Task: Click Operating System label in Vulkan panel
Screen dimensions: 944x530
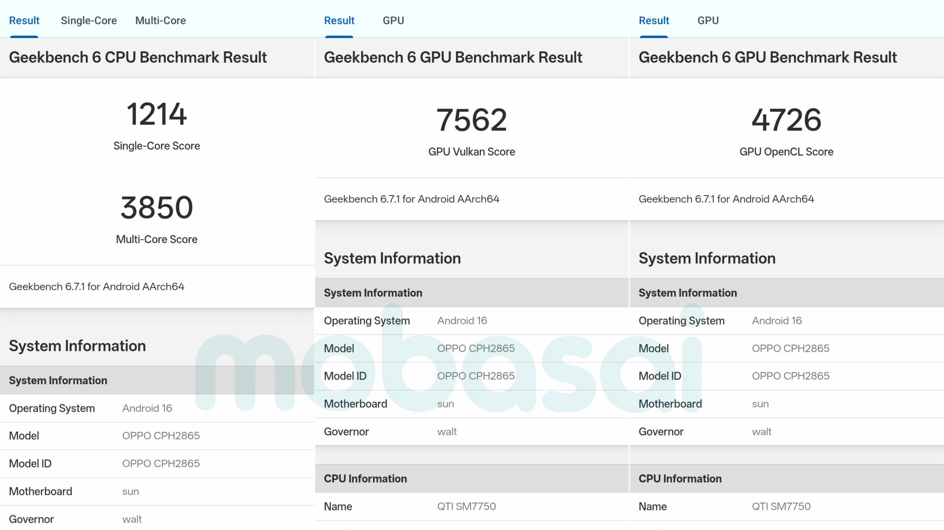Action: pos(367,321)
